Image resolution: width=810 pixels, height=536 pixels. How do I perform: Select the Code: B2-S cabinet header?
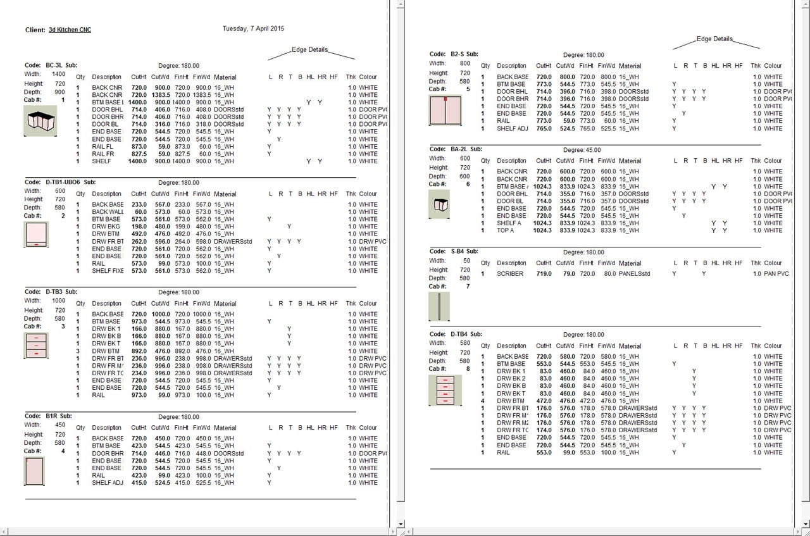(x=454, y=54)
